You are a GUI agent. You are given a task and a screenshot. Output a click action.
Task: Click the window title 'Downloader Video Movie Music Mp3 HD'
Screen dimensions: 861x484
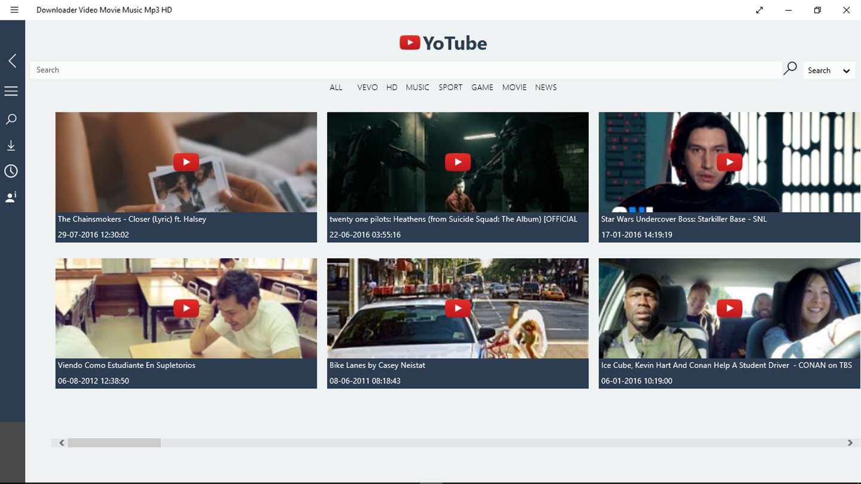click(104, 10)
